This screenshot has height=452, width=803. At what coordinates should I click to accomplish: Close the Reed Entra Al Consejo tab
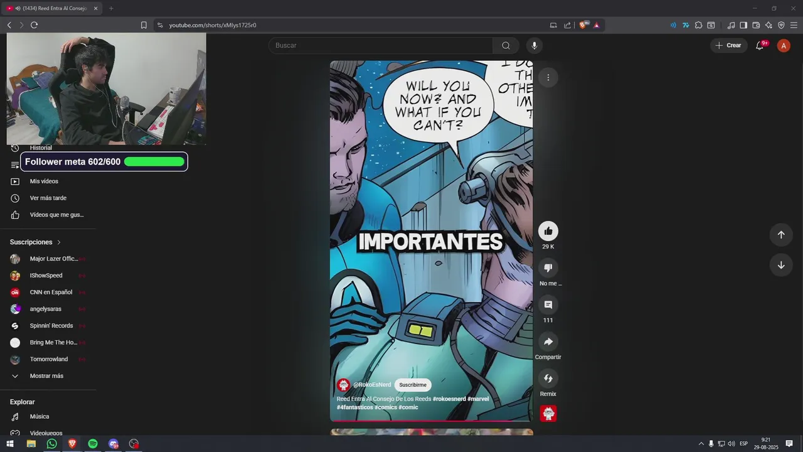coord(95,8)
